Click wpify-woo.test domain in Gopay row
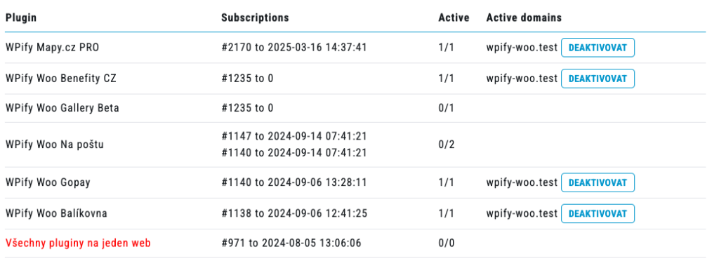The width and height of the screenshot is (719, 268). pos(522,182)
